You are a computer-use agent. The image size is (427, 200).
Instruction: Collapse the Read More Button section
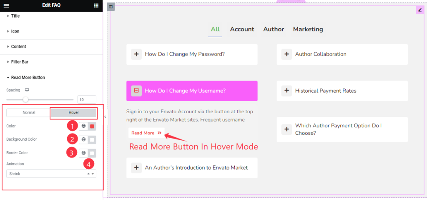[51, 78]
